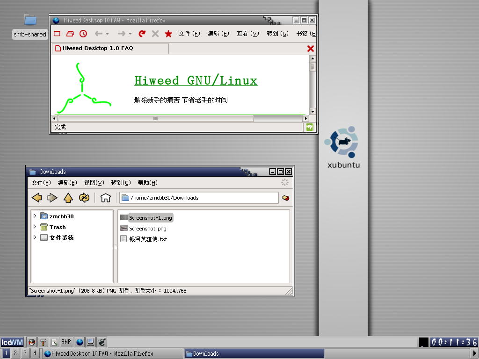Viewport: 479px width, 359px height.
Task: Activate Hiweed Desktop Firefox taskbar button
Action: (112, 353)
